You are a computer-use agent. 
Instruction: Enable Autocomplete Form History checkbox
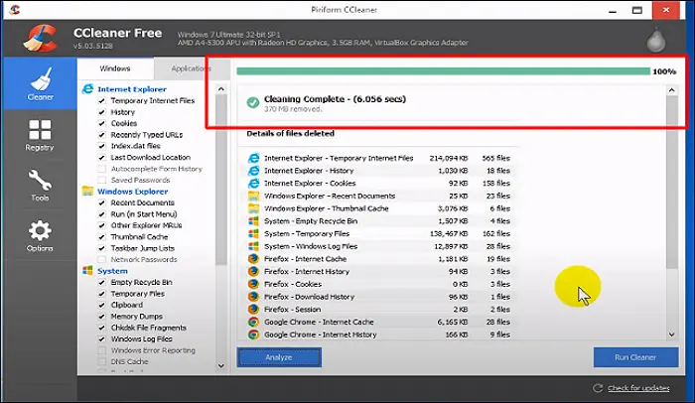(101, 169)
